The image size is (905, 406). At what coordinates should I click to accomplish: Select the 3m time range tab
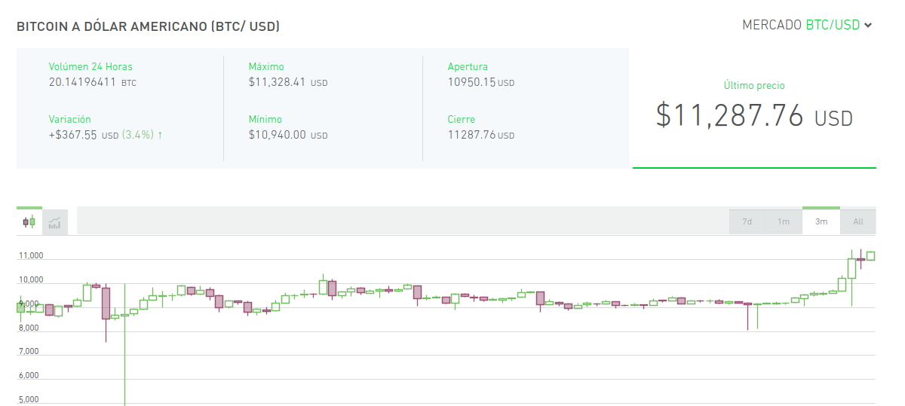point(821,221)
